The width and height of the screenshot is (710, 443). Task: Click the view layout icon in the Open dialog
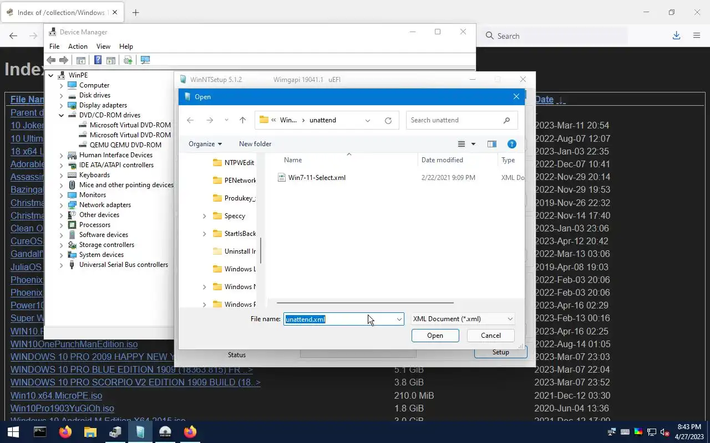(461, 144)
